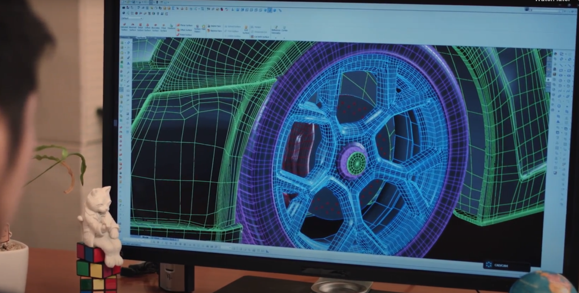Screen dimensions: 579x293
Task: Open the Freeform tool
Action: (171, 27)
